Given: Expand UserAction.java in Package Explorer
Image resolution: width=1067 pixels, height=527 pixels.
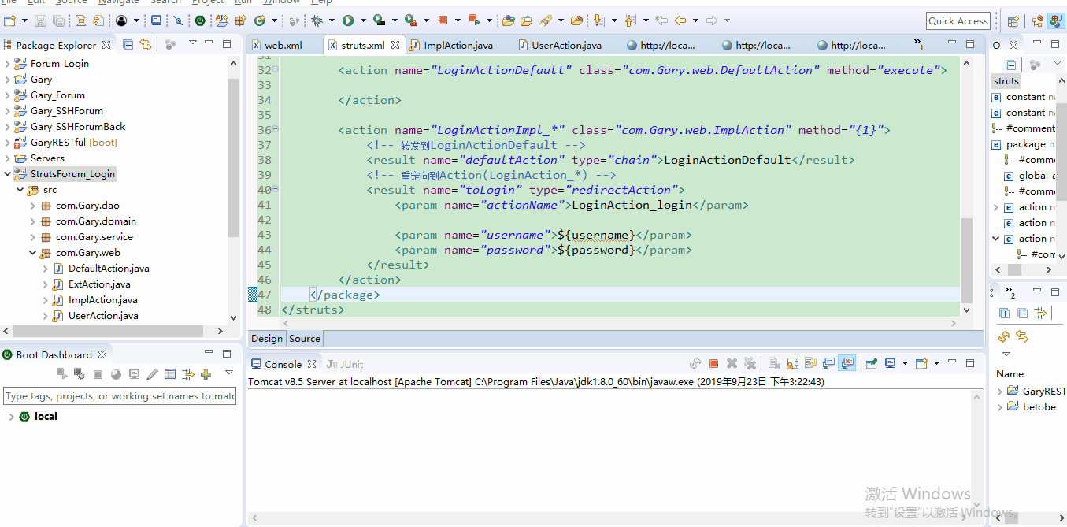Looking at the screenshot, I should (46, 316).
